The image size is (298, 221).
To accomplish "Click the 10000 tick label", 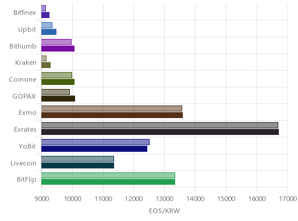I will pos(73,199).
